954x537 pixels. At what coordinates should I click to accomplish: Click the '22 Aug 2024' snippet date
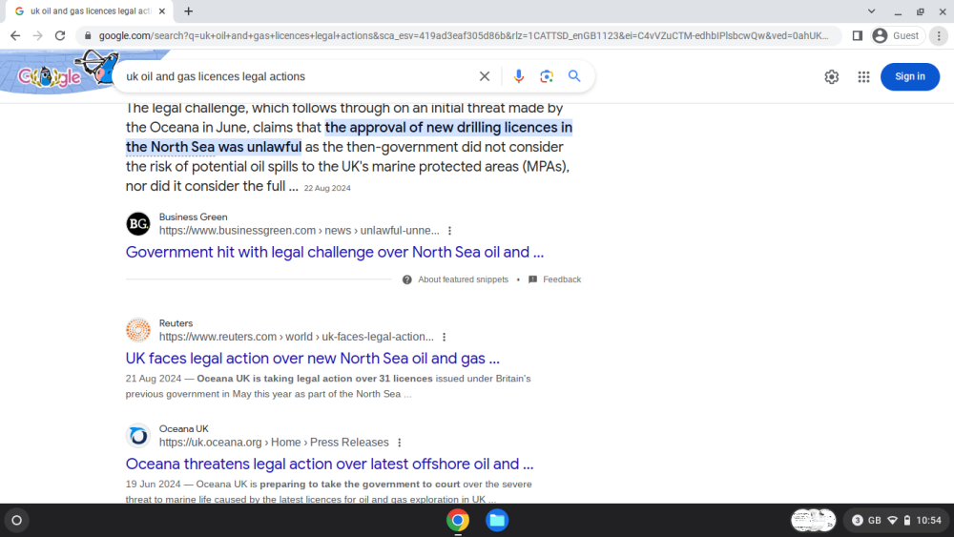tap(327, 189)
